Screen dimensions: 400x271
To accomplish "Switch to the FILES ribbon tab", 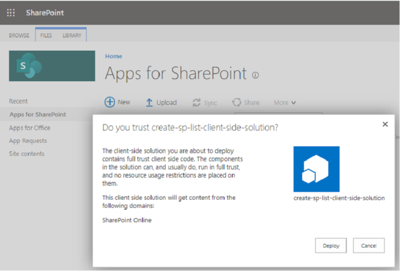I will 46,35.
